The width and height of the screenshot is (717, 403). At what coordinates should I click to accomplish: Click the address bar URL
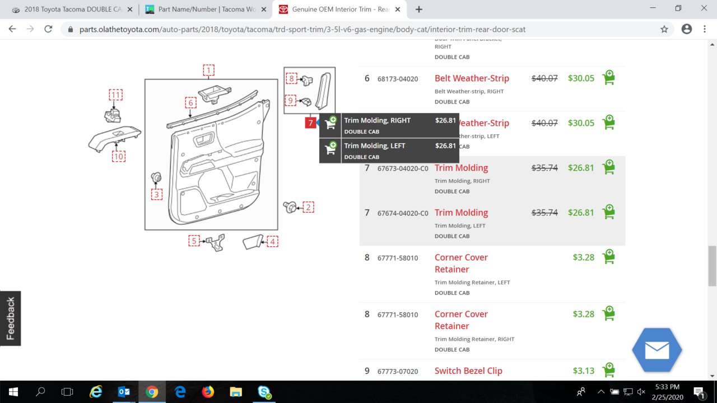[302, 29]
